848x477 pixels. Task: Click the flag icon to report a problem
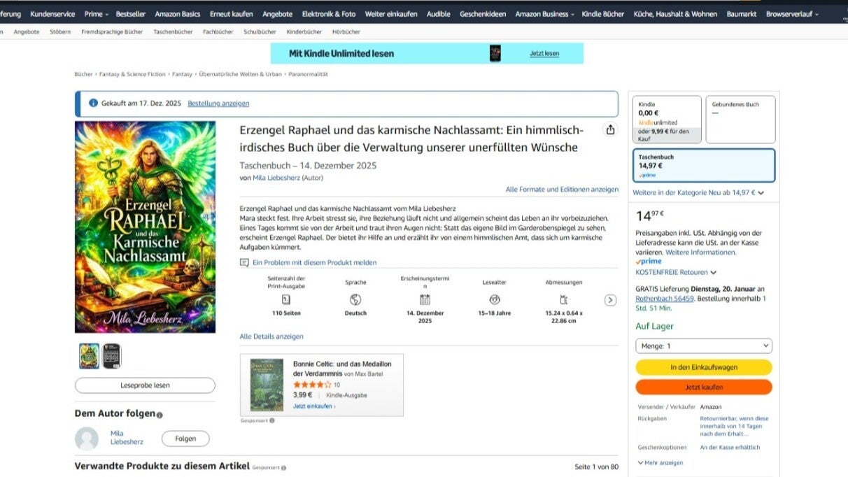coord(244,262)
